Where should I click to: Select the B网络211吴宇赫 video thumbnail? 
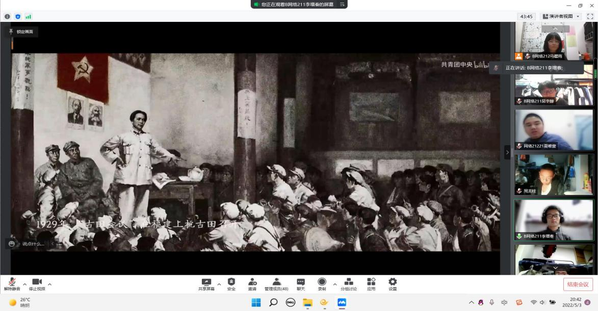pos(554,86)
